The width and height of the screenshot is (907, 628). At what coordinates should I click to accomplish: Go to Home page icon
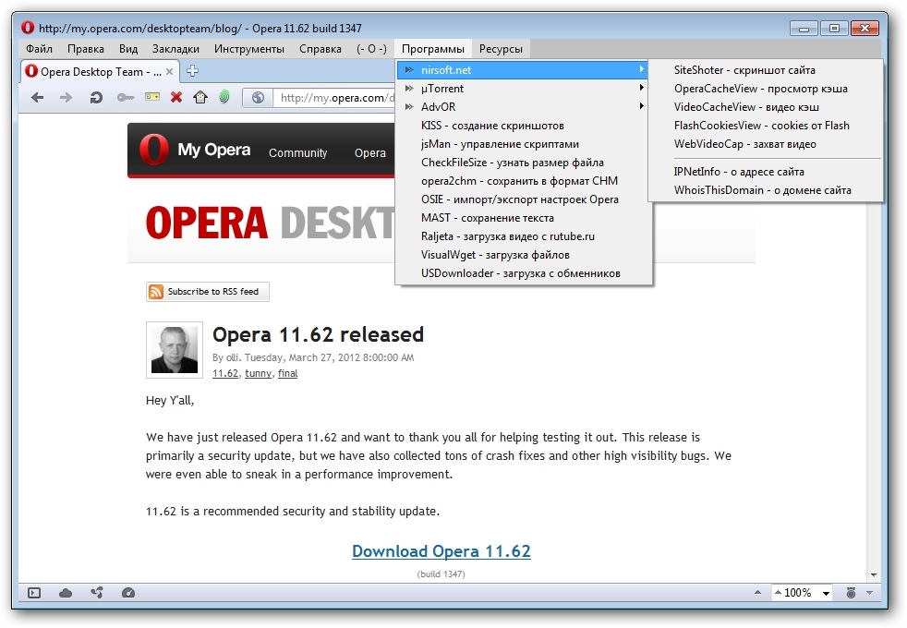(200, 97)
